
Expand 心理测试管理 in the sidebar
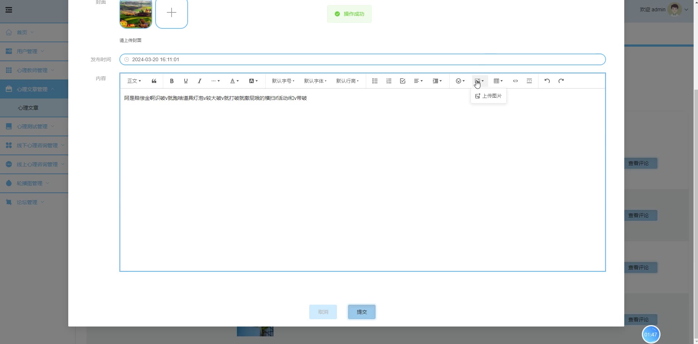click(34, 126)
